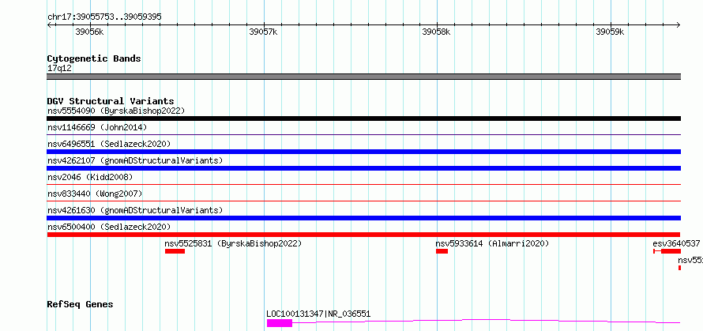Click the thin red nsv2046 line

click(x=363, y=184)
